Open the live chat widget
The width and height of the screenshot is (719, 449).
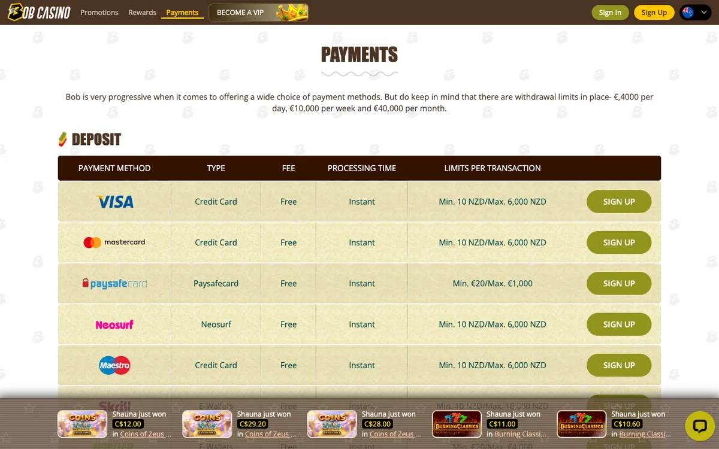(x=699, y=426)
